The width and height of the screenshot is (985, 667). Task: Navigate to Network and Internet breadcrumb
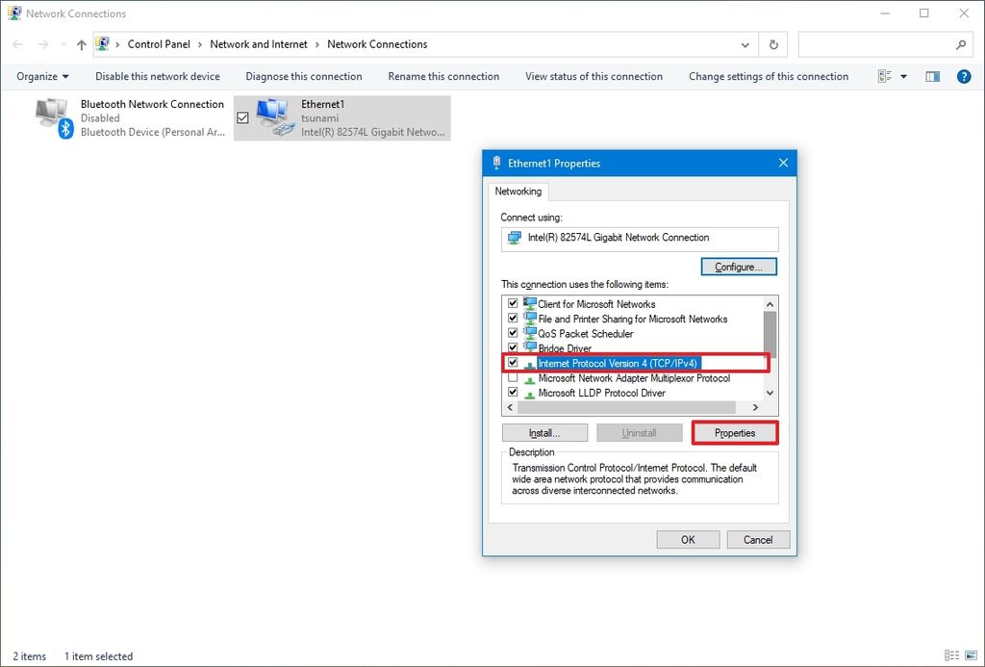pyautogui.click(x=258, y=44)
